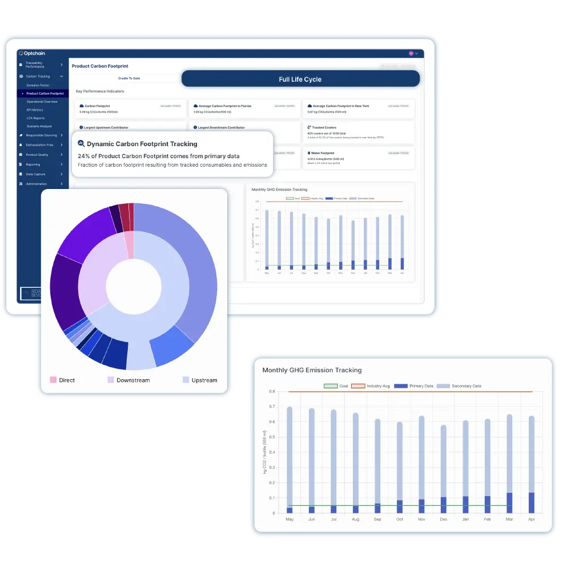Click the Reporting document icon
The width and height of the screenshot is (571, 571).
click(x=21, y=164)
